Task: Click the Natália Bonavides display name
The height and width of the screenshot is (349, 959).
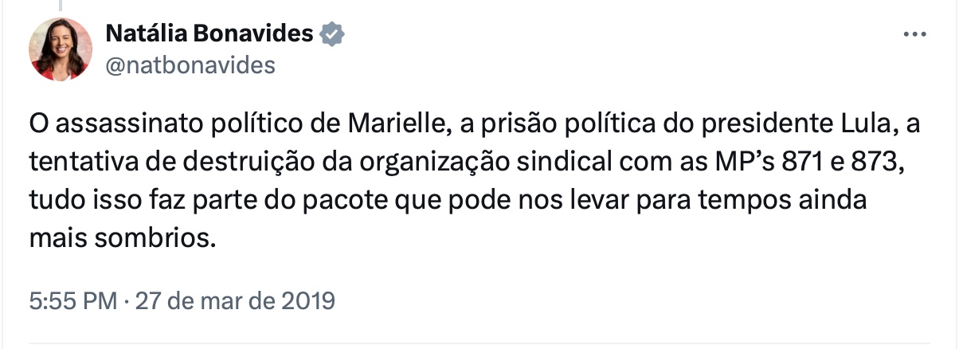Action: [x=209, y=34]
